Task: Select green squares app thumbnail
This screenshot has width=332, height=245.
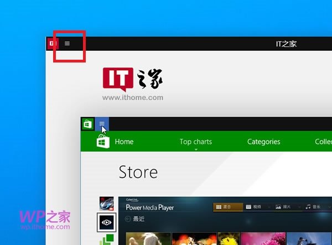Action: tap(107, 239)
